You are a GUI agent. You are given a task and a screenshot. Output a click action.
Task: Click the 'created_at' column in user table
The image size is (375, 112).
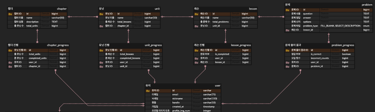[178, 107]
